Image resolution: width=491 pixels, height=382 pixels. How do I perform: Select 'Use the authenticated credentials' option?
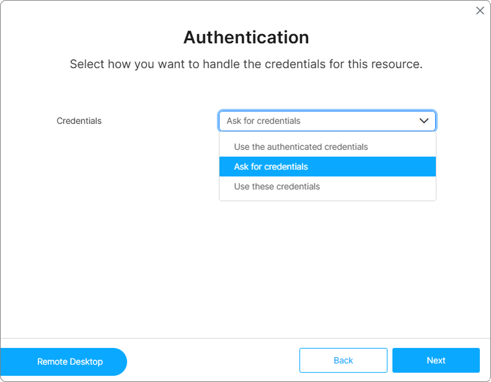327,147
